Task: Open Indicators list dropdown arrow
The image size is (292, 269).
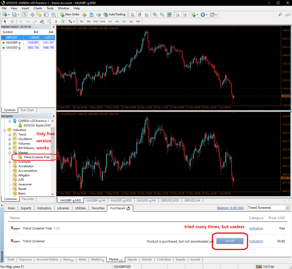Action: [x=197, y=15]
